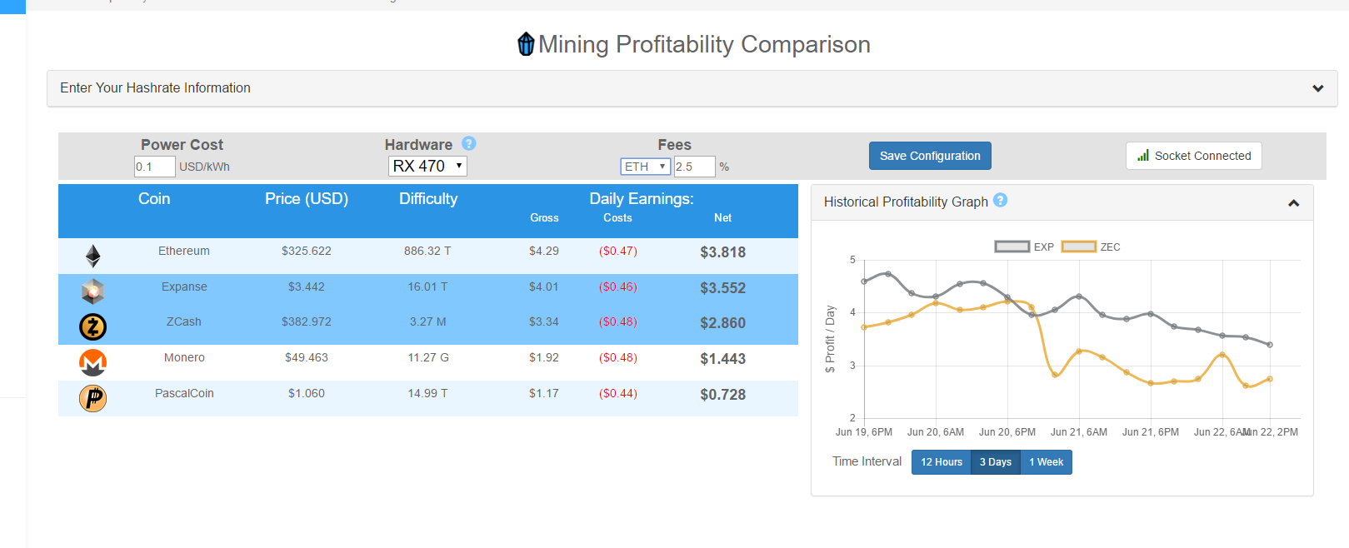
Task: Select the 12 Hours time interval
Action: tap(941, 462)
